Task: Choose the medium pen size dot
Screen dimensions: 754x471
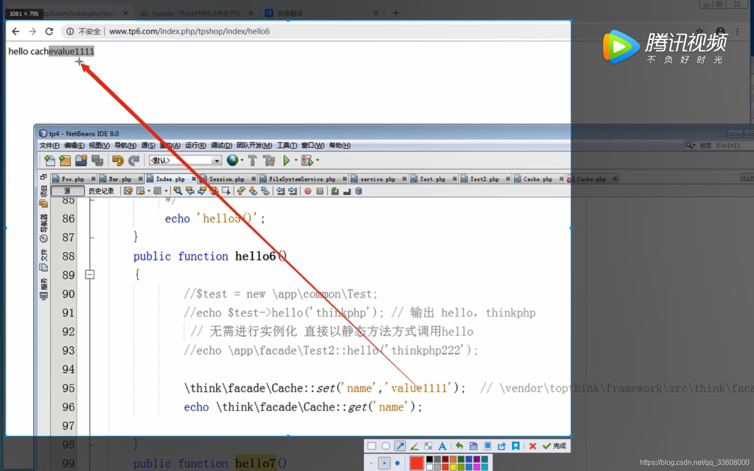Action: 384,463
